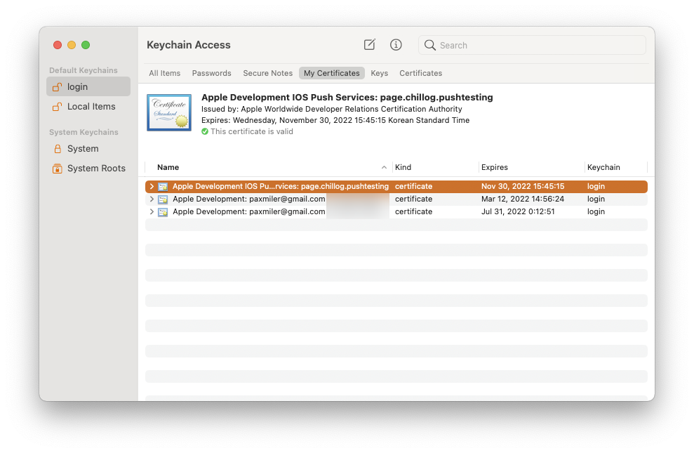
Task: Open the Secure Notes tab
Action: [268, 73]
